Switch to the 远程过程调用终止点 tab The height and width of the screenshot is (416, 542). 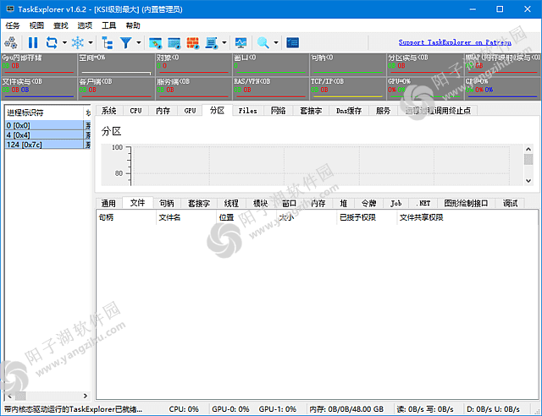coord(438,111)
